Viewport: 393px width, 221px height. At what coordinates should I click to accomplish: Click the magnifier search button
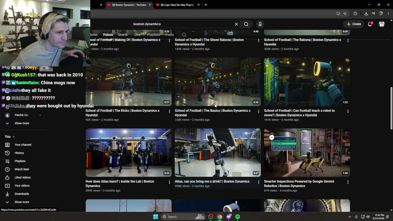(246, 24)
